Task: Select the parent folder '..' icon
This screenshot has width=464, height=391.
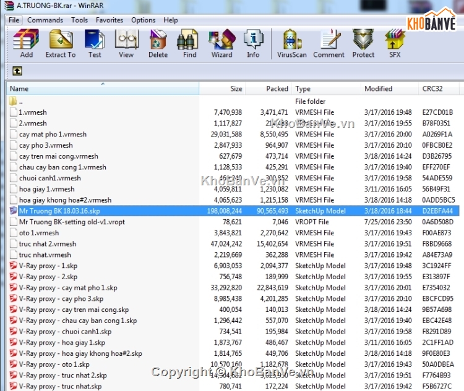Action: click(x=13, y=101)
